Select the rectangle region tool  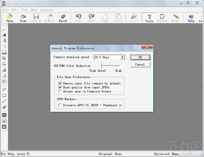4,95
